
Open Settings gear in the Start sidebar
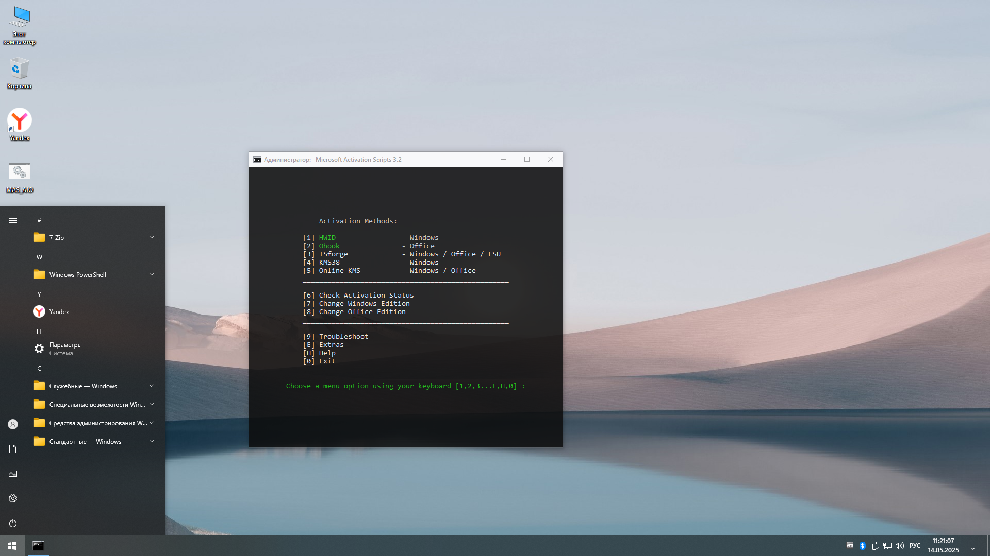pyautogui.click(x=12, y=498)
